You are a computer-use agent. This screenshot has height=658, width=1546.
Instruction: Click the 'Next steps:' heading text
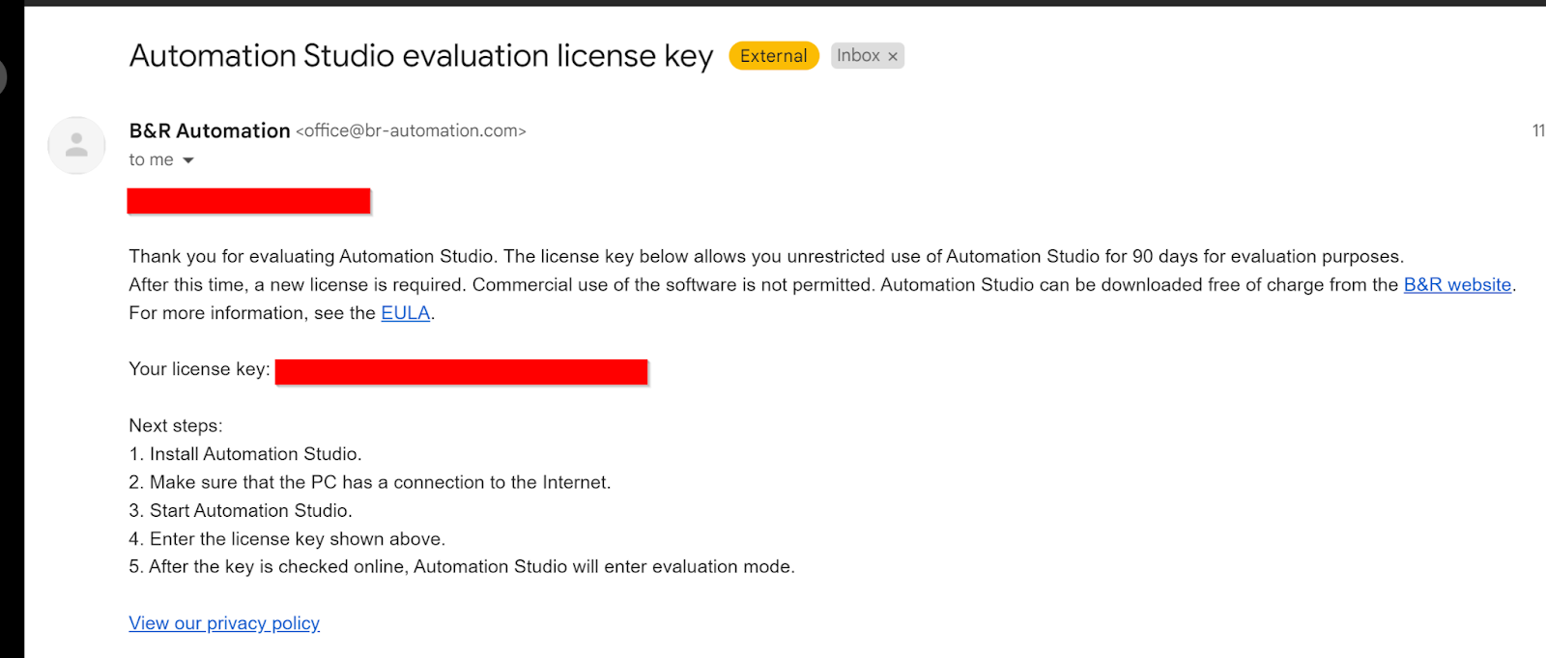pyautogui.click(x=176, y=426)
